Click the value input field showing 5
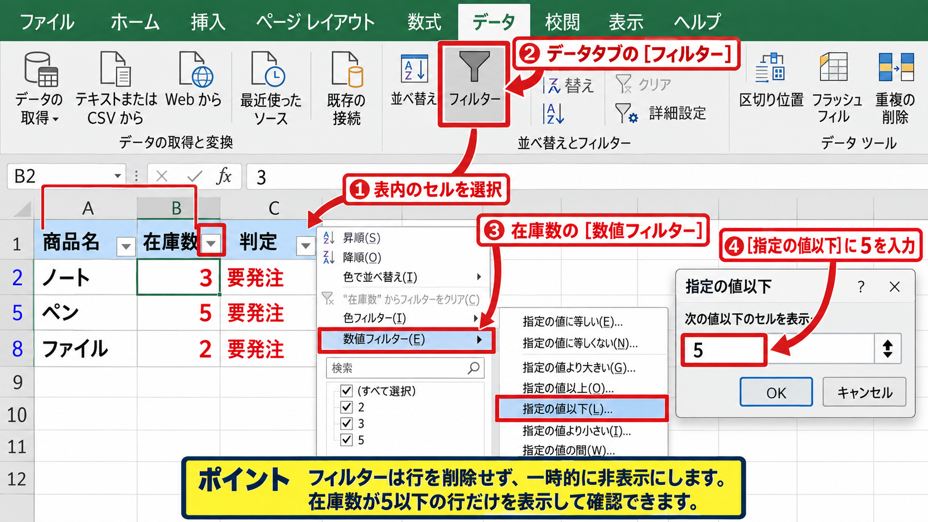 [x=778, y=349]
